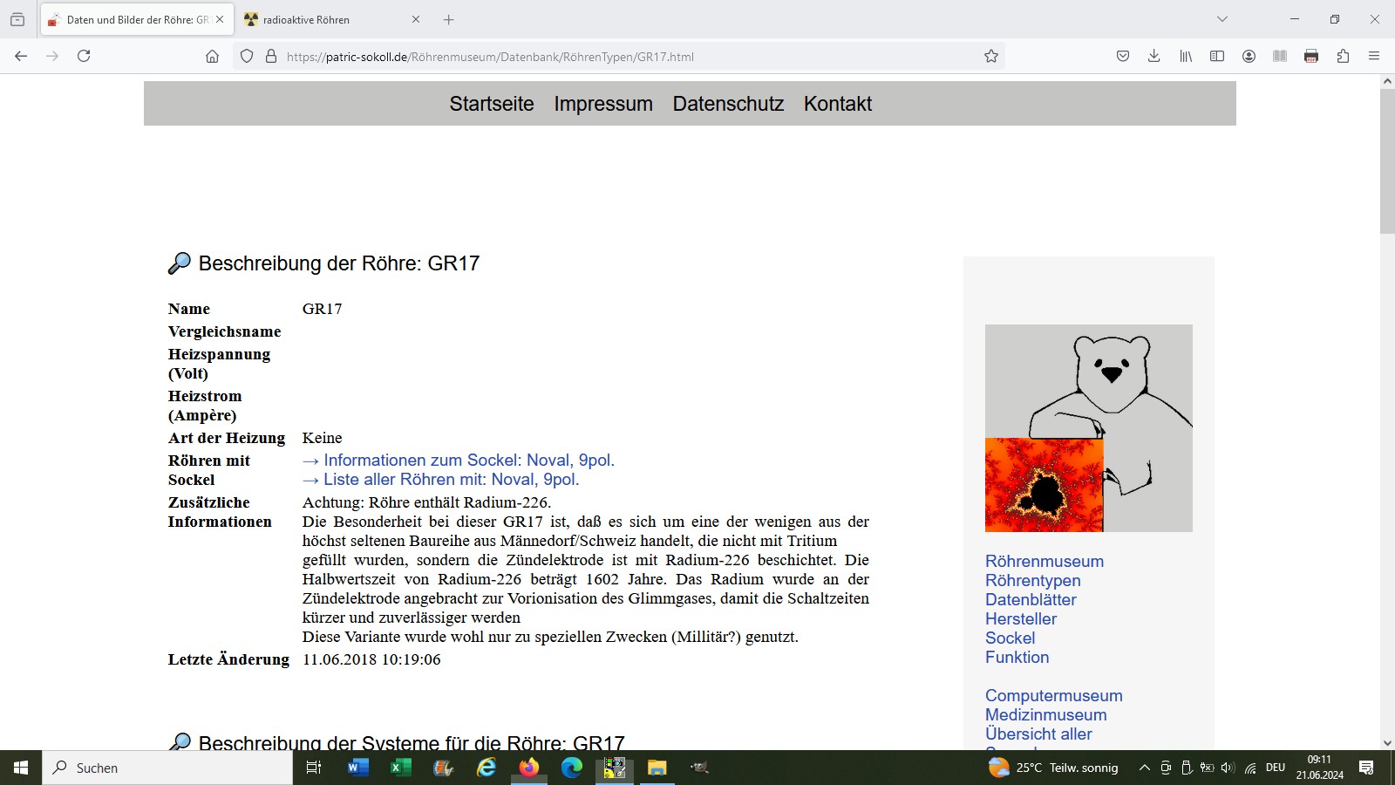
Task: Open the library bookshelf icon
Action: pos(1186,56)
